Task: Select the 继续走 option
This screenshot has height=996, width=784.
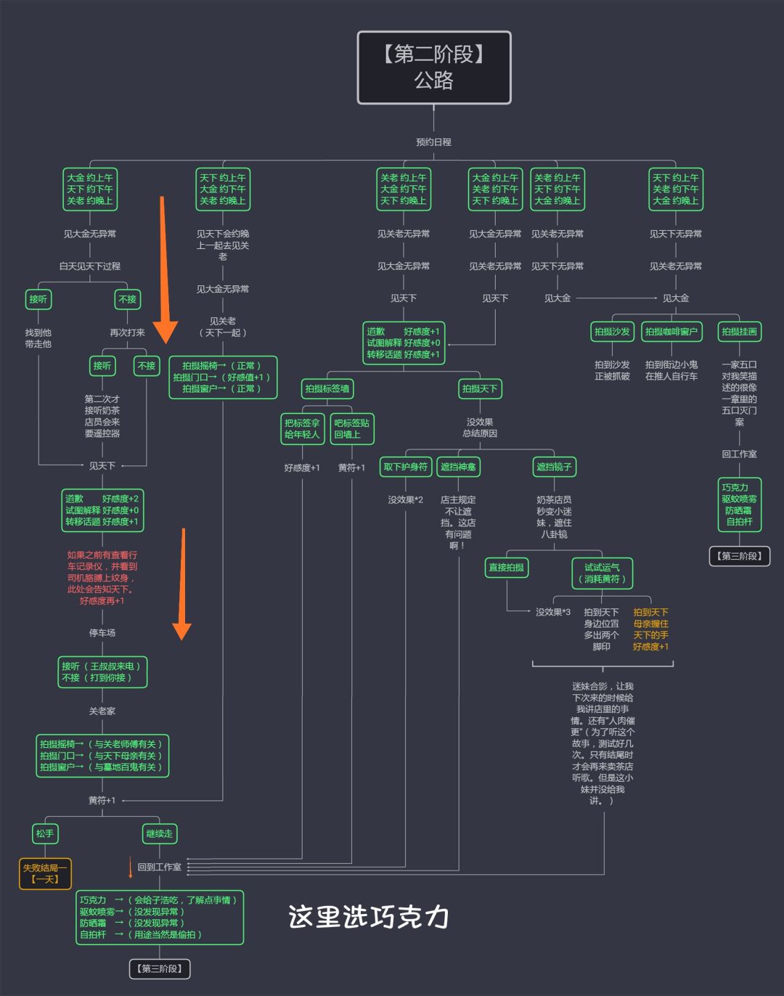Action: [x=160, y=834]
